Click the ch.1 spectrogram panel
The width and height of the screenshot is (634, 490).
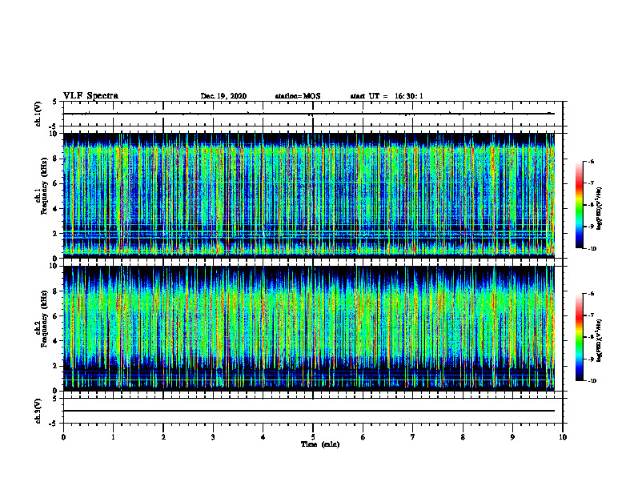[x=309, y=195]
